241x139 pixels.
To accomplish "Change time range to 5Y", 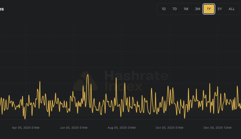I will click(220, 9).
